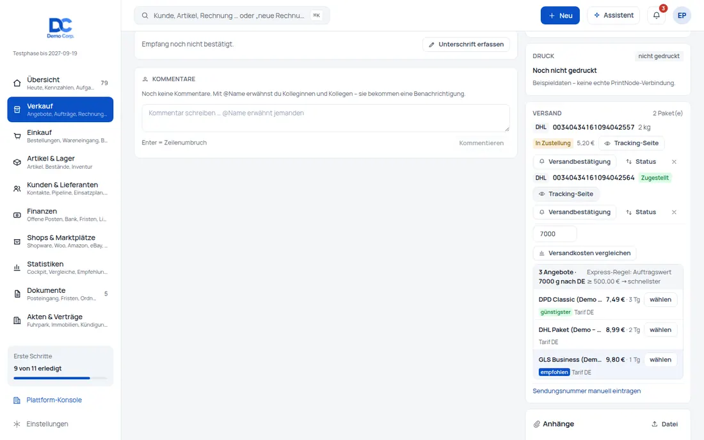
Task: Open Statistiken in the sidebar
Action: tap(60, 268)
